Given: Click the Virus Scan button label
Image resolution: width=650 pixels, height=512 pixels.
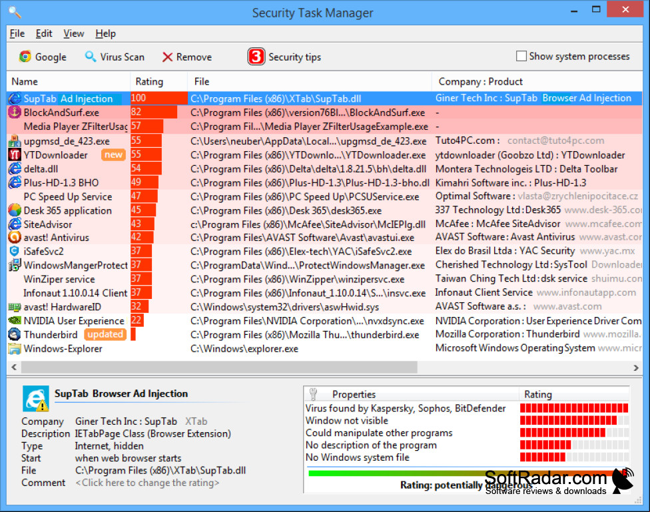Looking at the screenshot, I should [x=123, y=57].
